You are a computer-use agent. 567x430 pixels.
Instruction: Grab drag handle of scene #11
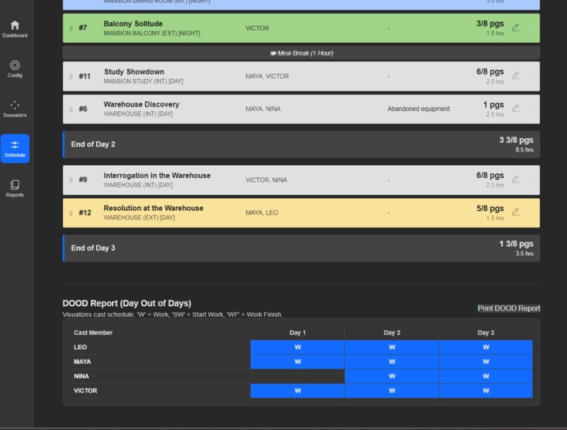pyautogui.click(x=71, y=77)
